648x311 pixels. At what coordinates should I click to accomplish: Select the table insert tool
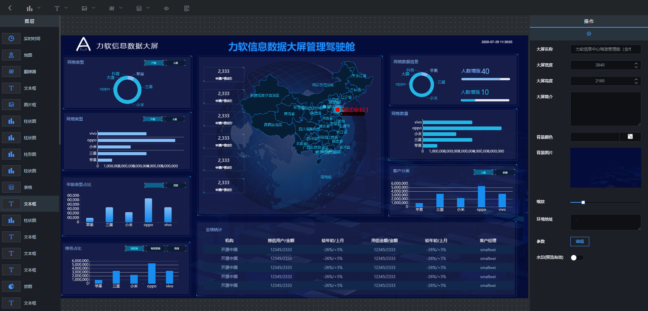click(140, 8)
